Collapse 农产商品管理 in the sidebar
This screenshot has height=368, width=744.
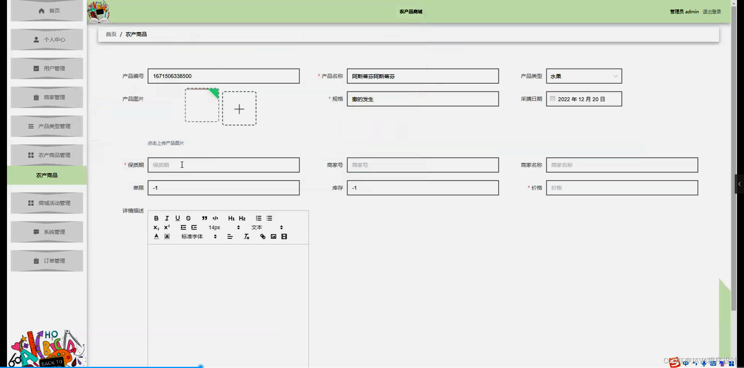click(x=47, y=155)
